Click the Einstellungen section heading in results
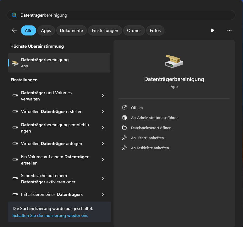This screenshot has height=227, width=243. click(x=24, y=80)
